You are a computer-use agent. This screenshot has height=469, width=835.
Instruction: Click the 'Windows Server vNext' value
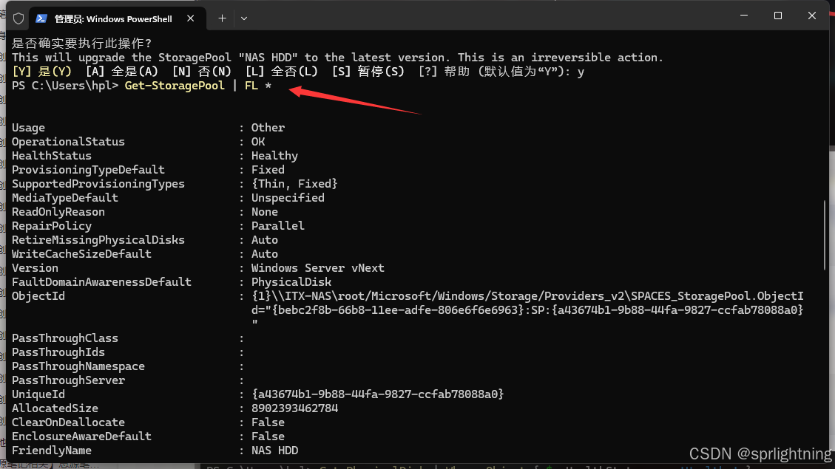[318, 268]
